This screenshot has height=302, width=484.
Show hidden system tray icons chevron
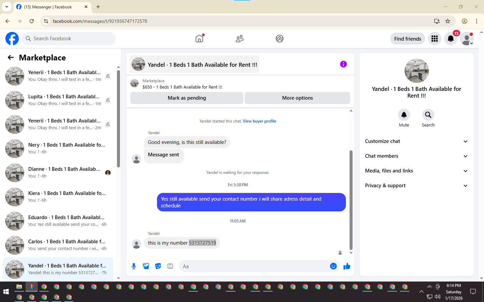(x=421, y=292)
